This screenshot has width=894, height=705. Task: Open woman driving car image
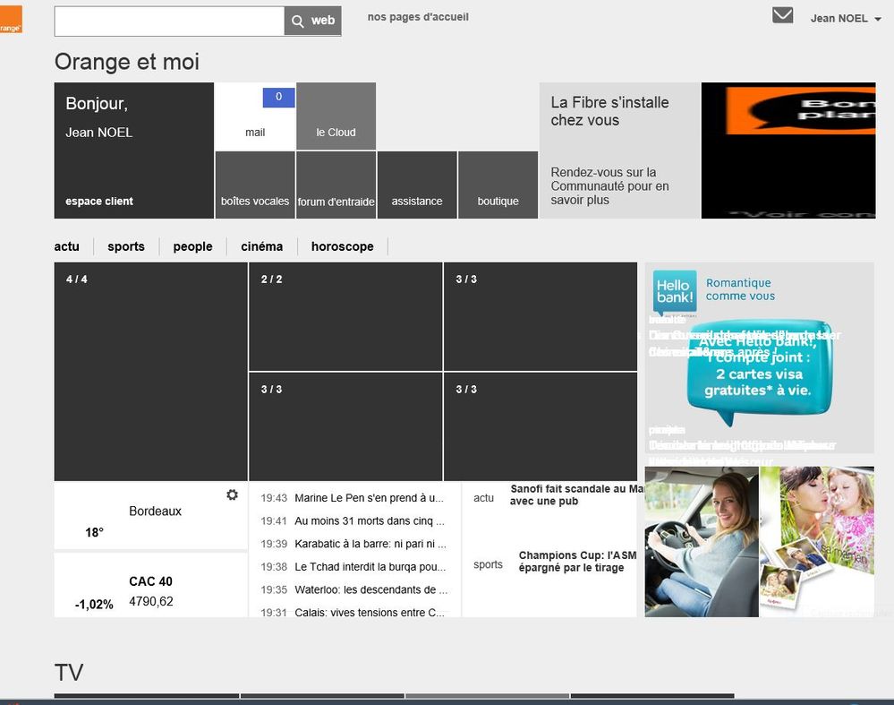702,542
